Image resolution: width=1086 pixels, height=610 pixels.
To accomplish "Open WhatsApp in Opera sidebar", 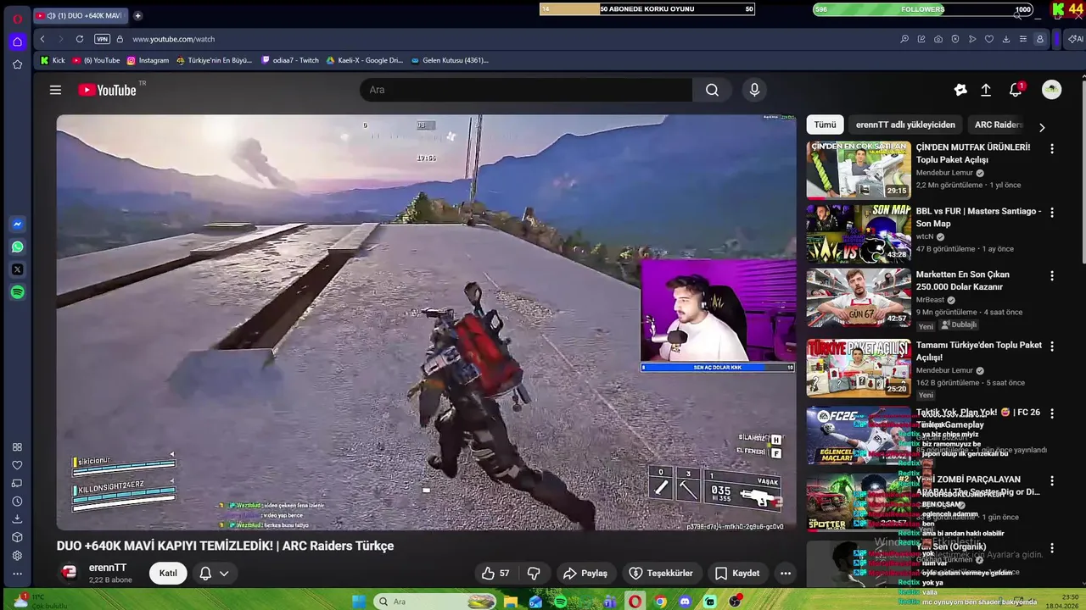I will 17,247.
